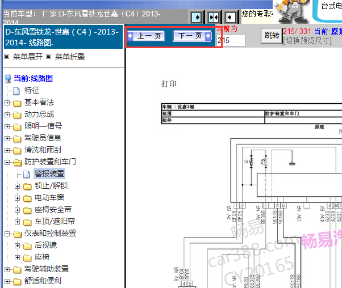342x288 pixels.
Task: Select the 基本看法 tree label
Action: [x=39, y=102]
